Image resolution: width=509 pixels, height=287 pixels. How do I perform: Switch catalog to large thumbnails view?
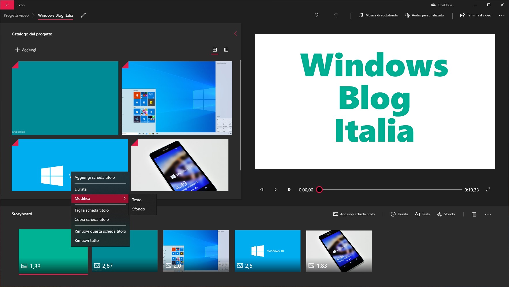pyautogui.click(x=215, y=50)
